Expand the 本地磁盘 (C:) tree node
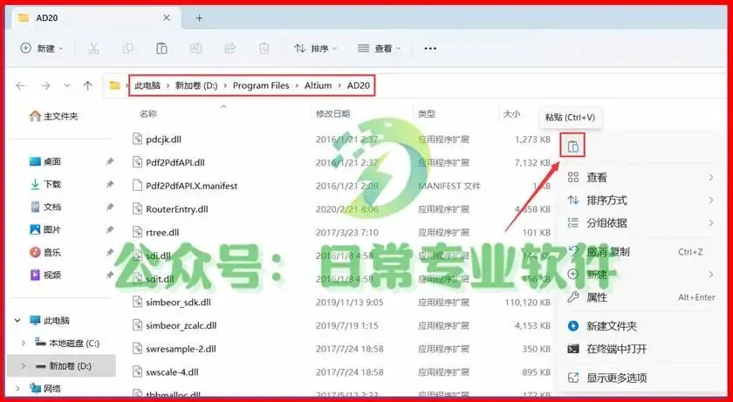The image size is (733, 402). point(24,344)
